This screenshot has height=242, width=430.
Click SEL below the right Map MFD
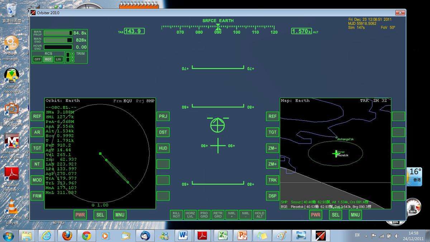(335, 215)
